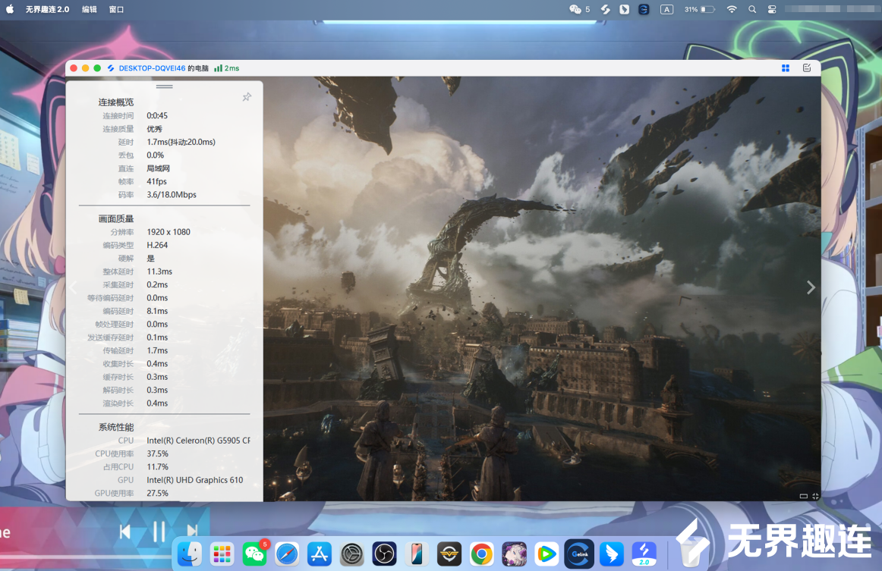
Task: Click the left side arrow chevron
Action: (74, 287)
